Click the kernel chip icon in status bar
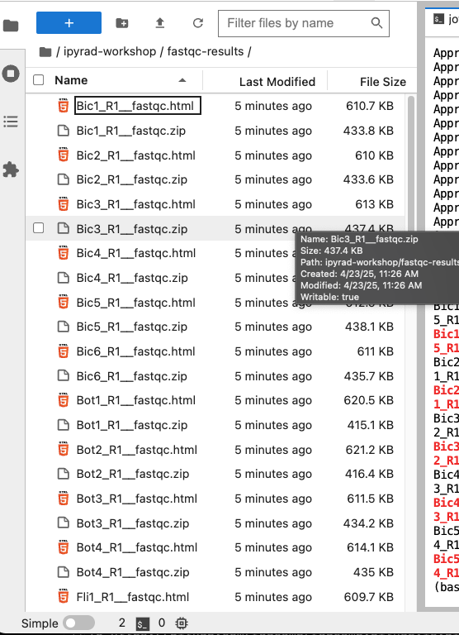Viewport: 459px width, 635px height. 182,623
